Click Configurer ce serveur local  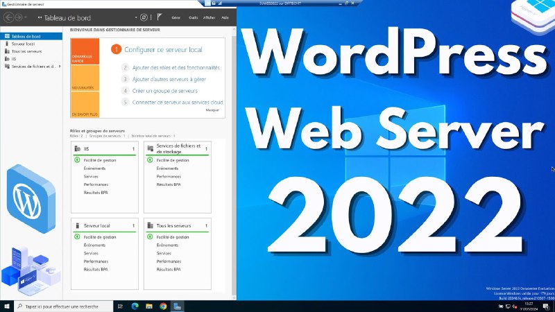(163, 49)
